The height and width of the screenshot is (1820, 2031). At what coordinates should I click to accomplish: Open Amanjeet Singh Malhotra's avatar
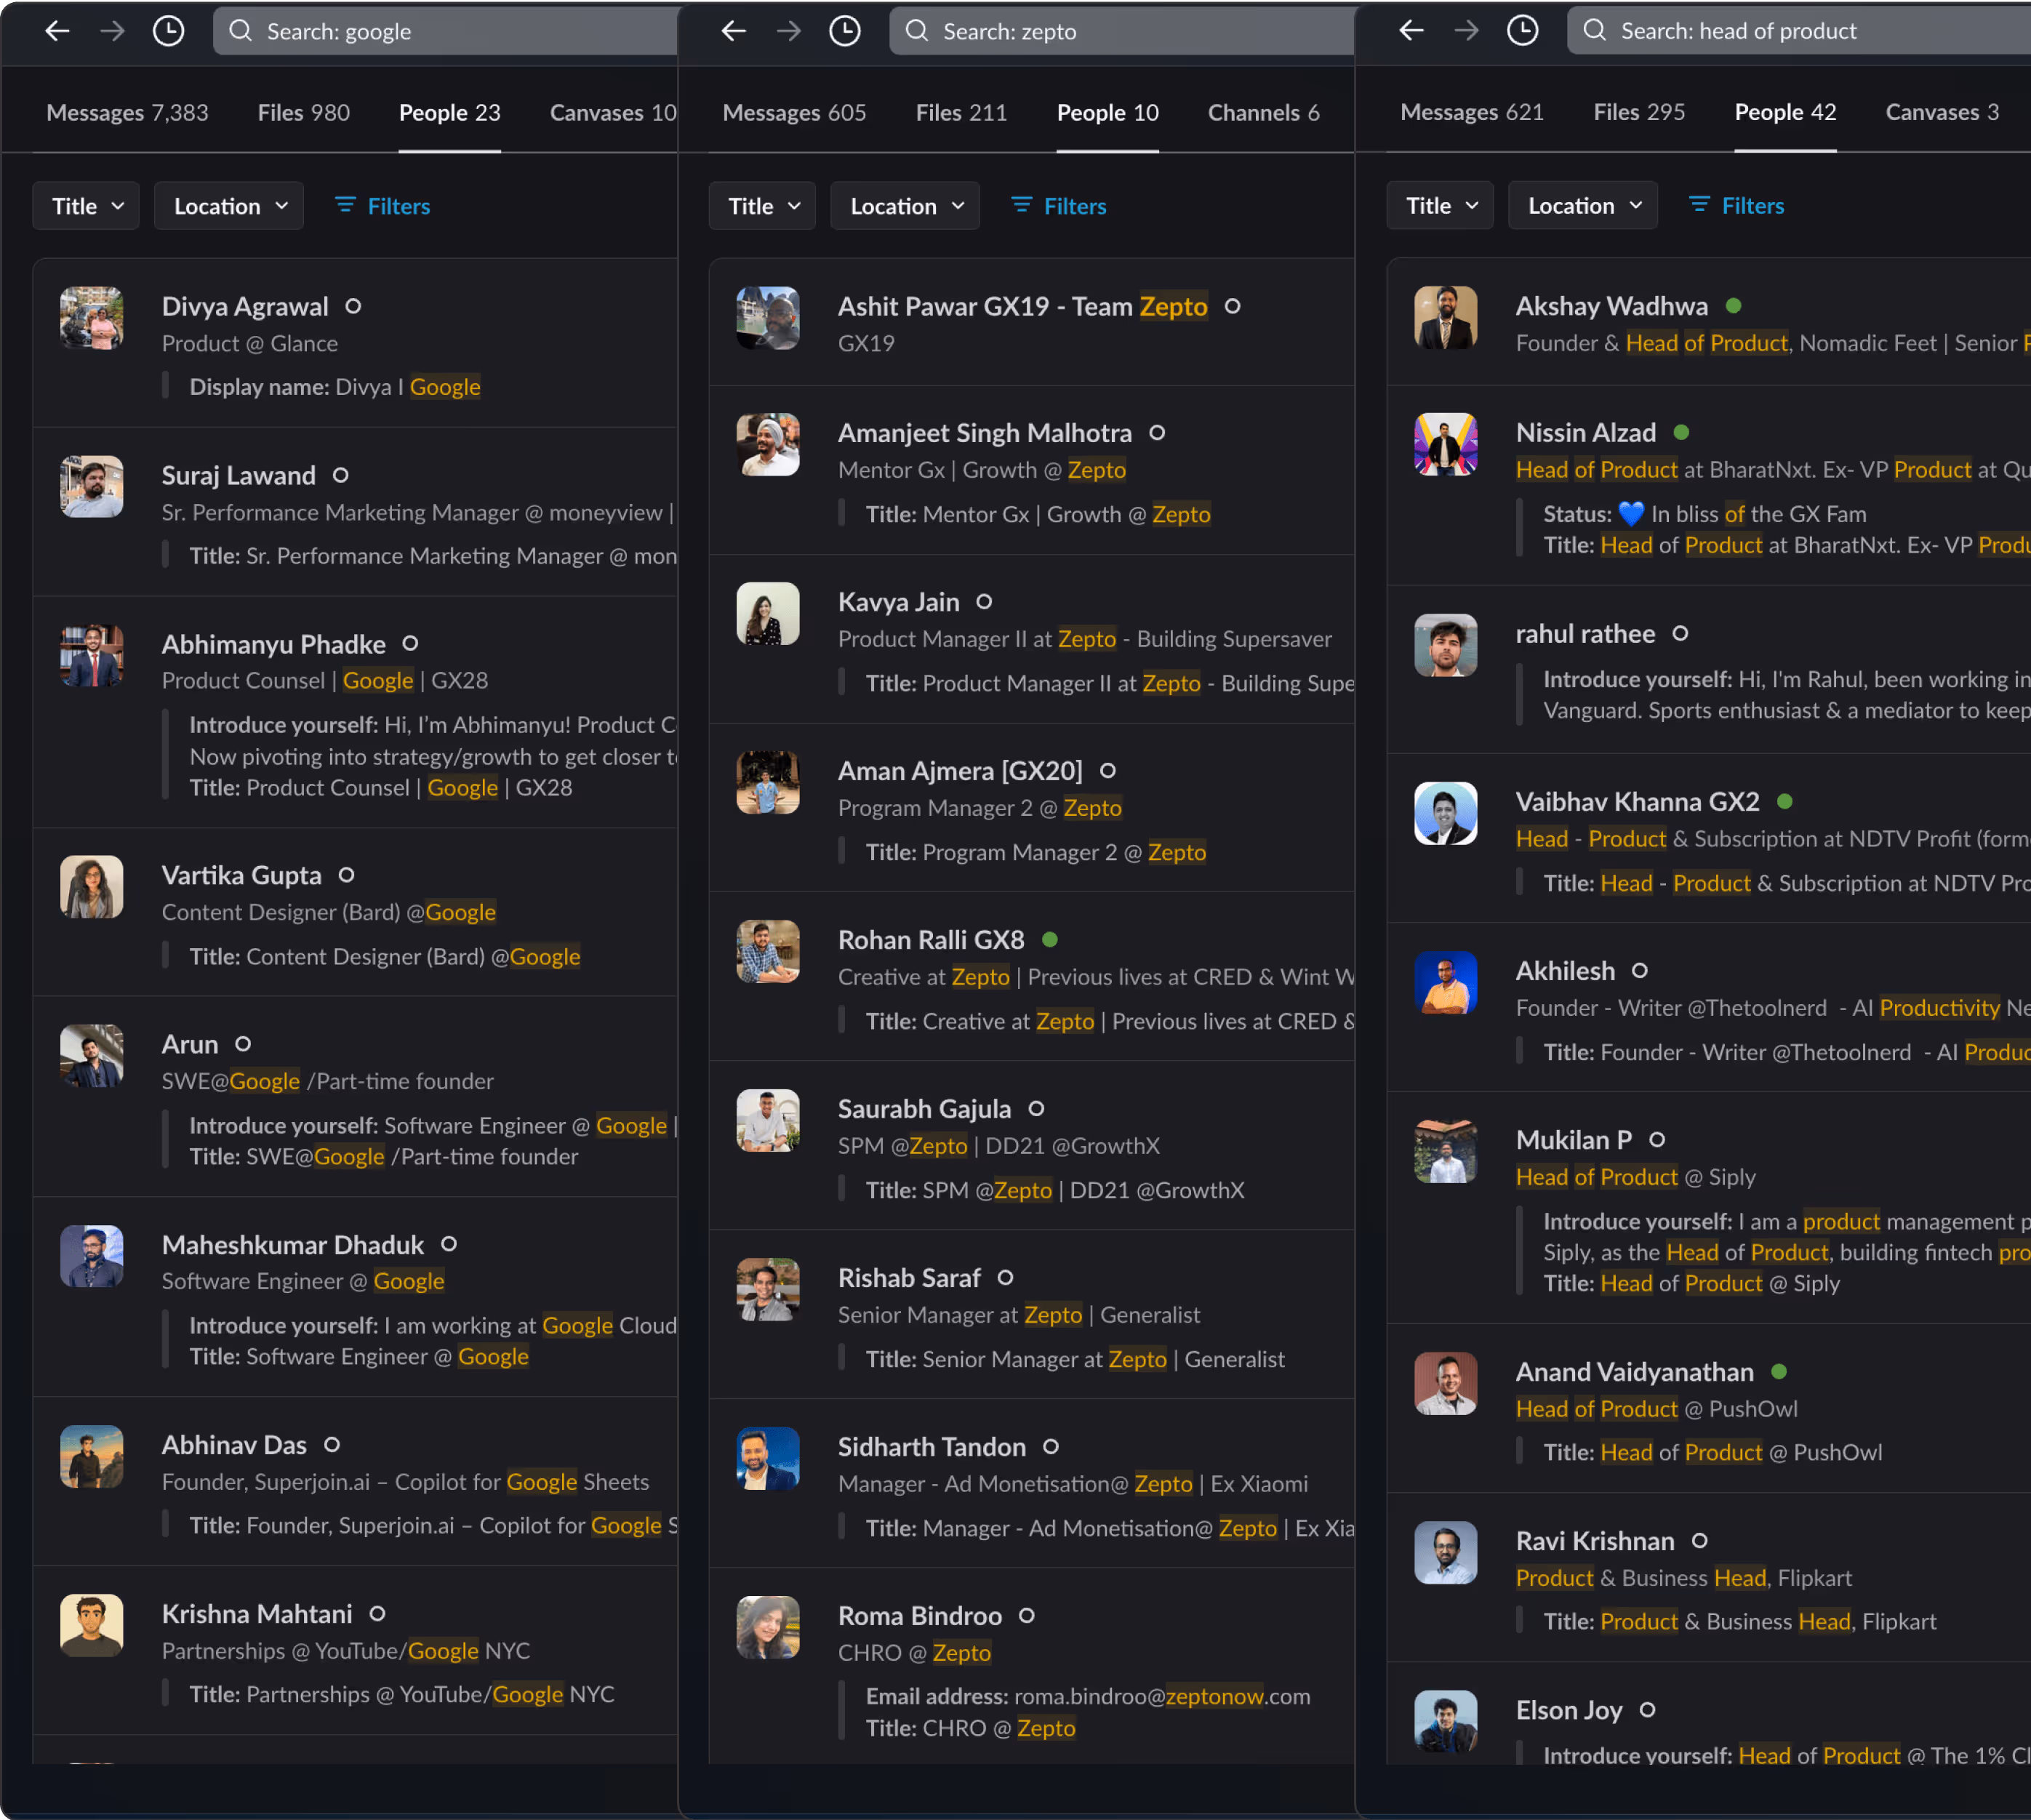[768, 445]
